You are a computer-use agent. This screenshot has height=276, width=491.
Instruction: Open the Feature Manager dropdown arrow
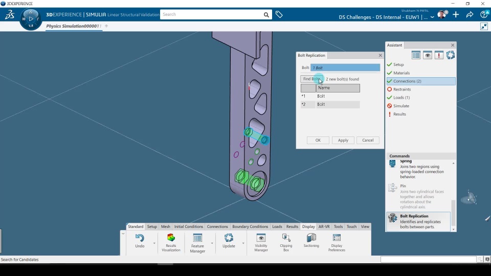click(212, 243)
